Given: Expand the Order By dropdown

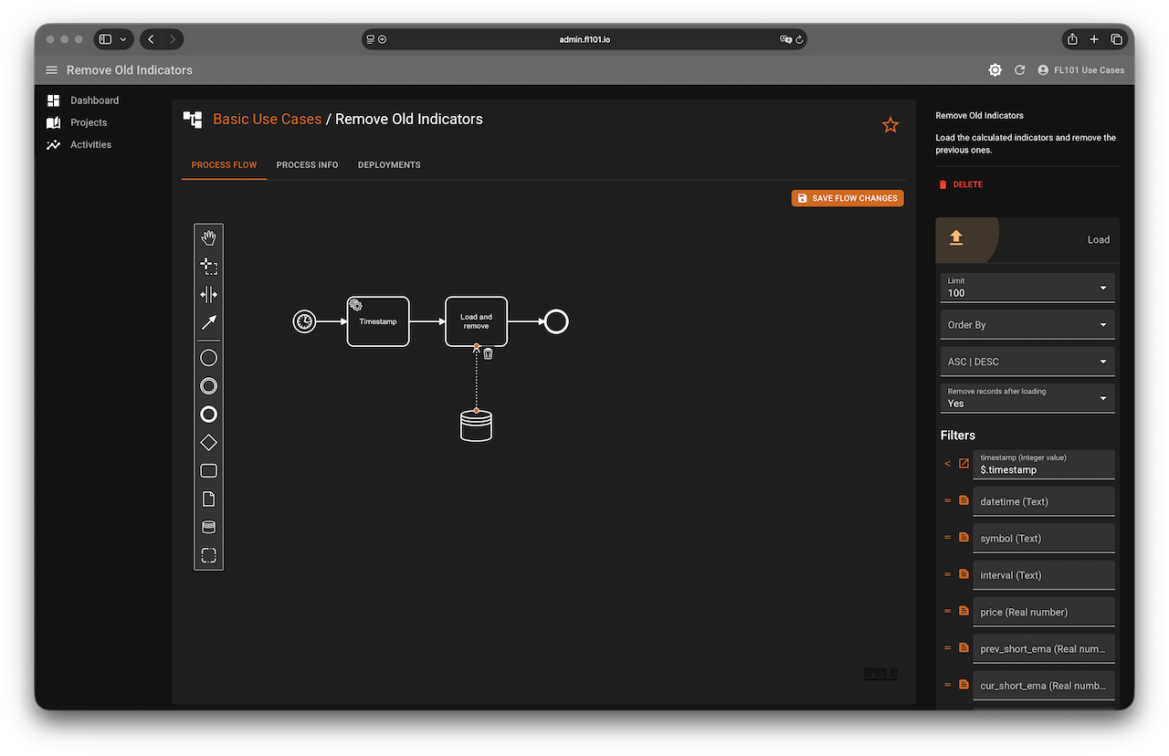Looking at the screenshot, I should tap(1027, 325).
